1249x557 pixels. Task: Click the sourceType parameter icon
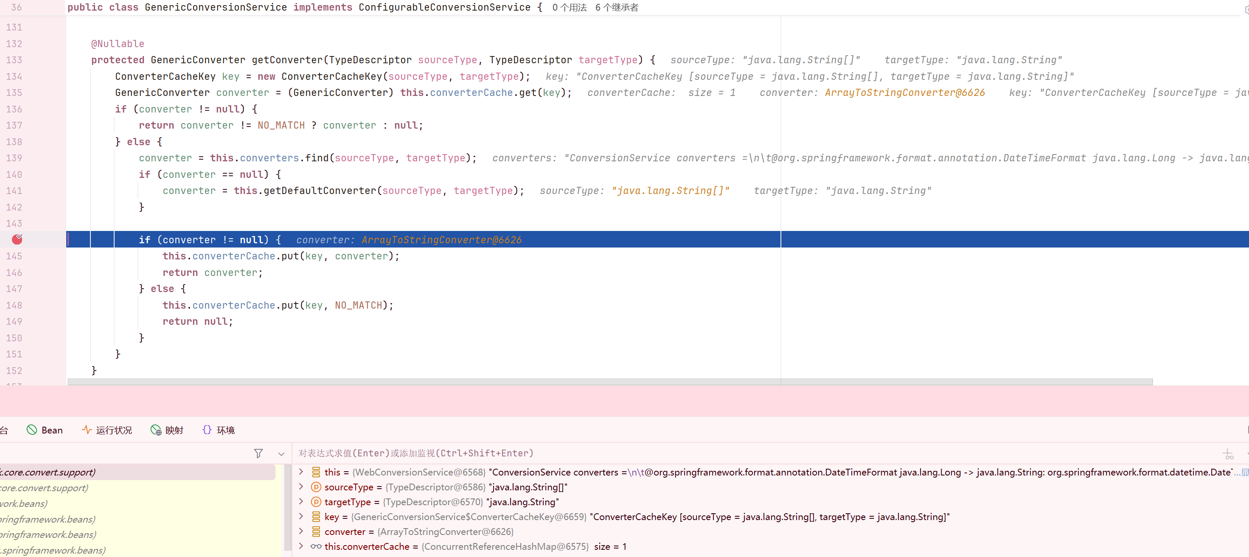pos(316,487)
